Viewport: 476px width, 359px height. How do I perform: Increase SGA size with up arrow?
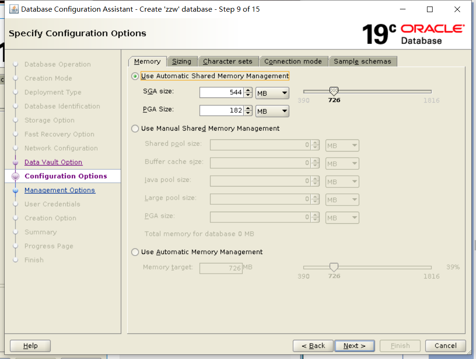[248, 90]
